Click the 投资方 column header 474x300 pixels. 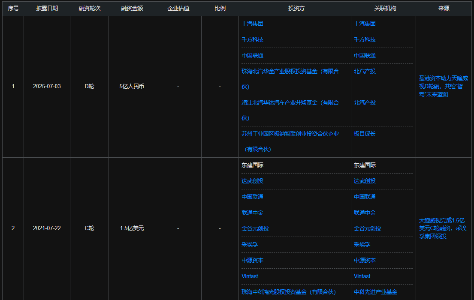[x=296, y=9]
